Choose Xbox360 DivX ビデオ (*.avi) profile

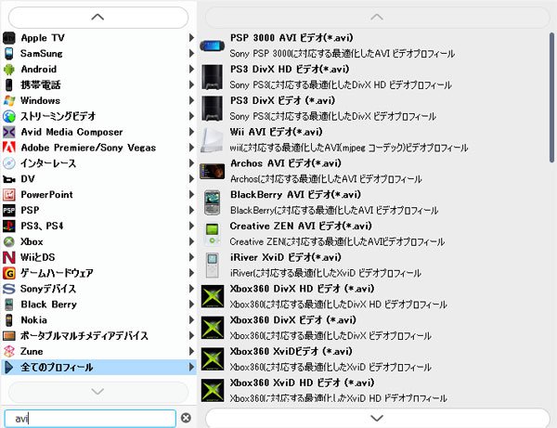click(373, 328)
